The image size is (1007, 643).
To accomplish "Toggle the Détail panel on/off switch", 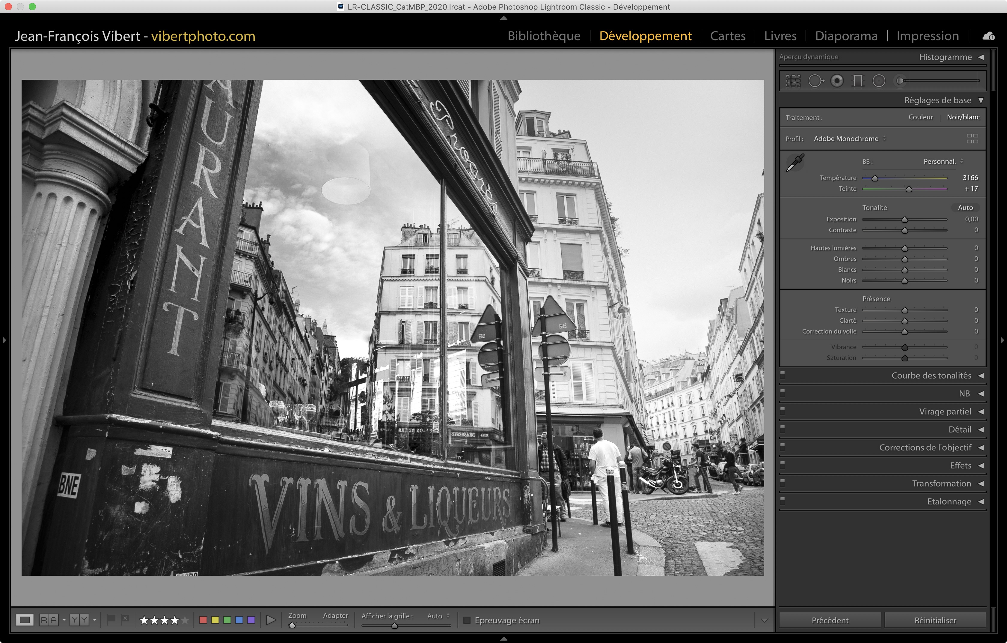I will (783, 428).
